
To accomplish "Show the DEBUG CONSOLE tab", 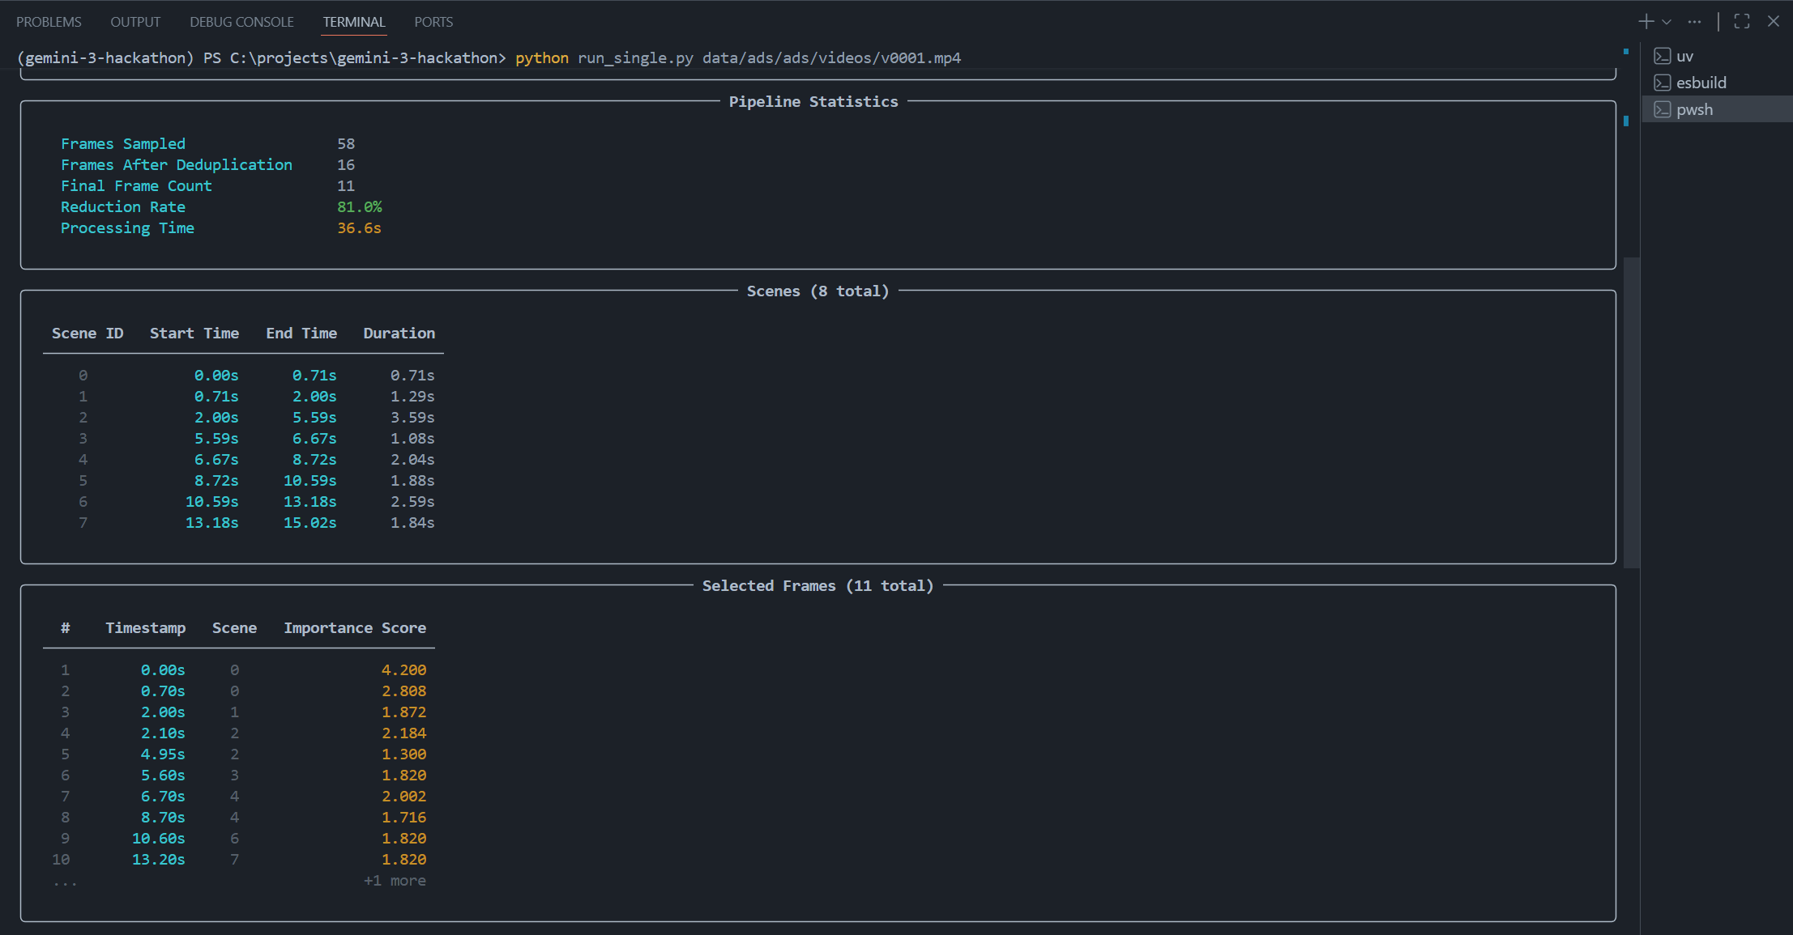I will tap(241, 22).
